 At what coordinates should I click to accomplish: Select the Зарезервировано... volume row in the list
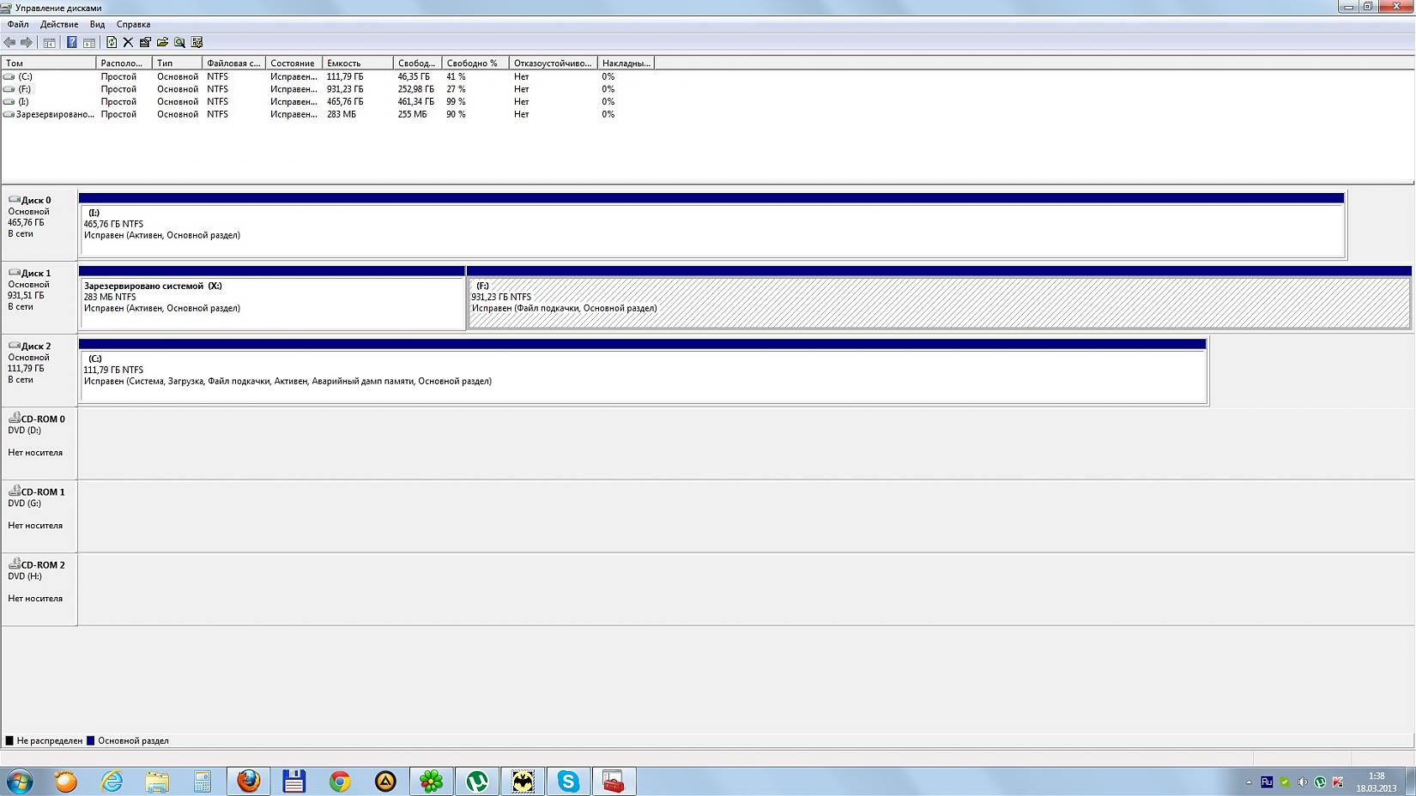click(328, 114)
